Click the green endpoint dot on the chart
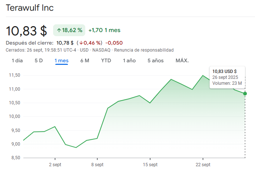 (245, 94)
